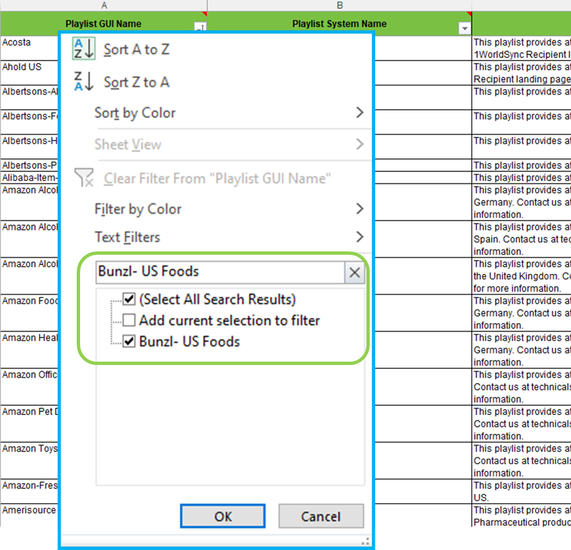Expand the Sort by Color submenu arrow
Viewport: 571px width, 550px height.
point(360,113)
